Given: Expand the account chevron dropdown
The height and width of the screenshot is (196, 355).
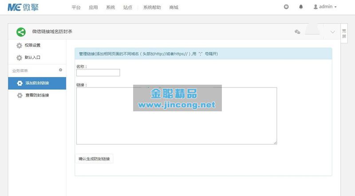Looking at the screenshot, I should [x=332, y=32].
